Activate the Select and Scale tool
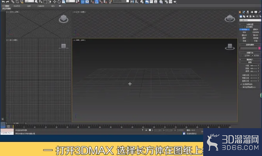The width and height of the screenshot is (262, 156). [x=64, y=2]
